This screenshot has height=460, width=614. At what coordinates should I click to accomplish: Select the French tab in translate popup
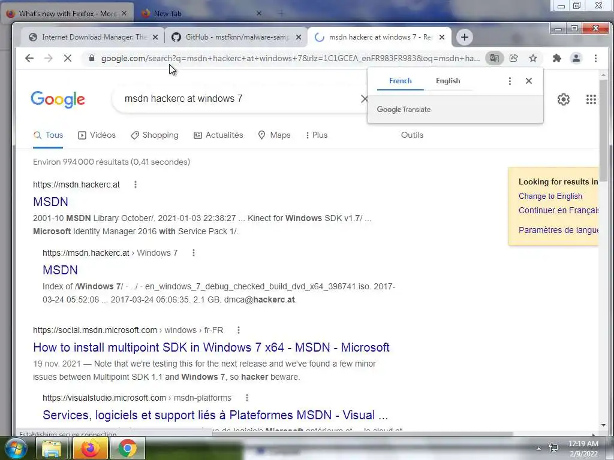pyautogui.click(x=400, y=81)
